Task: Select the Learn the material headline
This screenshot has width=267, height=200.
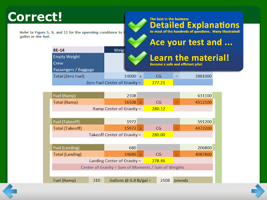Action: tap(189, 58)
